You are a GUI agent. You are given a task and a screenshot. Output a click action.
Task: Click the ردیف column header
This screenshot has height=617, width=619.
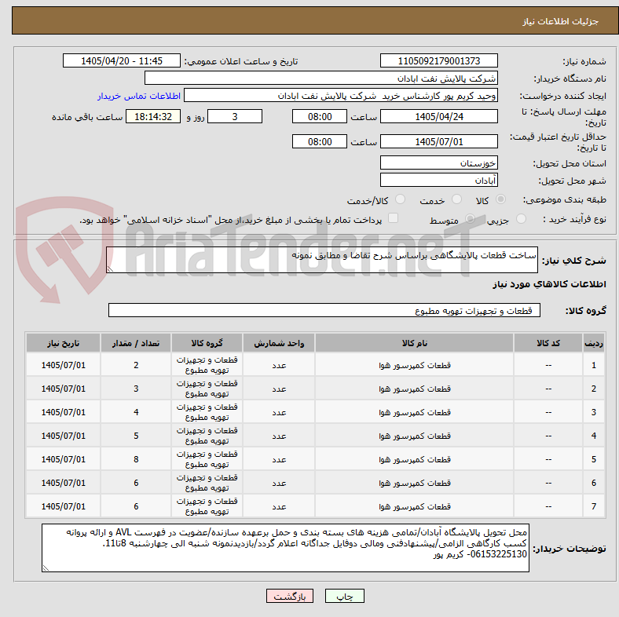pos(593,343)
